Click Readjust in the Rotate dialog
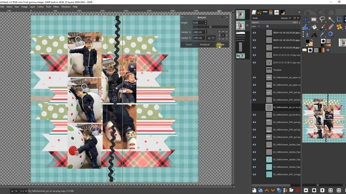This screenshot has width=346, height=194. tap(204, 44)
